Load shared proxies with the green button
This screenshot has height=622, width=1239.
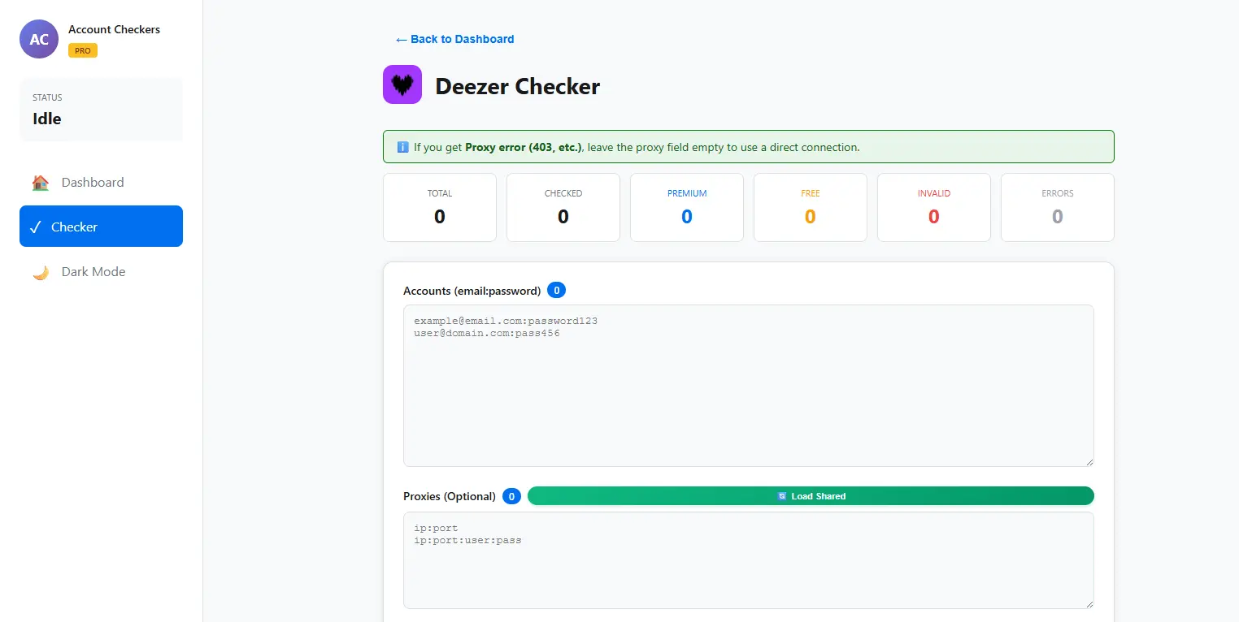click(x=811, y=496)
